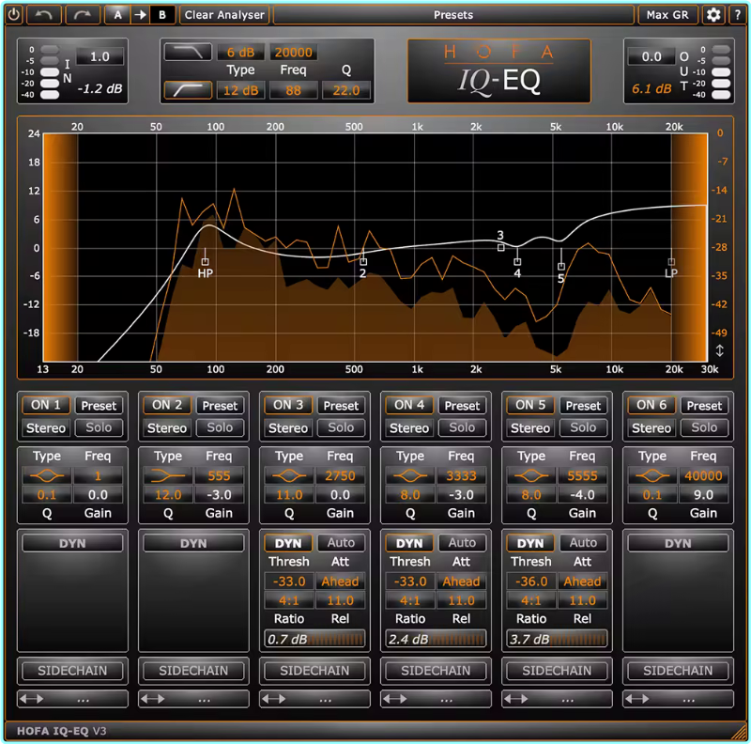Toggle ON 1 band switch
The width and height of the screenshot is (751, 744).
tap(46, 405)
